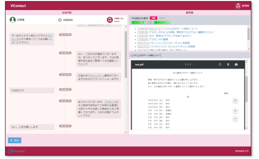This screenshot has width=259, height=159.
Task: Click プラセンタ link in first customer message
Action: click(x=47, y=35)
